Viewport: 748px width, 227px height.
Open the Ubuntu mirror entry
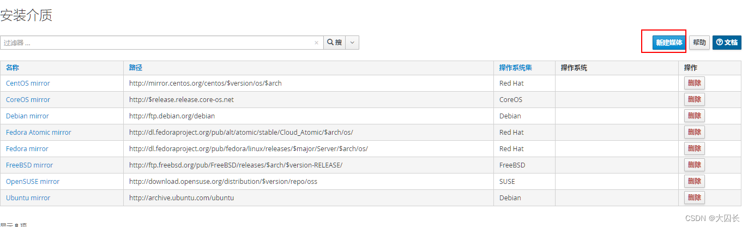[x=28, y=198]
